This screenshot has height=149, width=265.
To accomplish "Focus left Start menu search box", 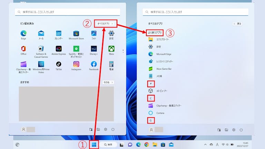I will [67, 12].
